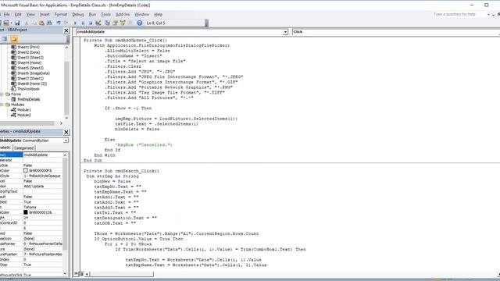500x281 pixels.
Task: Switch to Procedure View icon at code bottom
Action: point(77,274)
